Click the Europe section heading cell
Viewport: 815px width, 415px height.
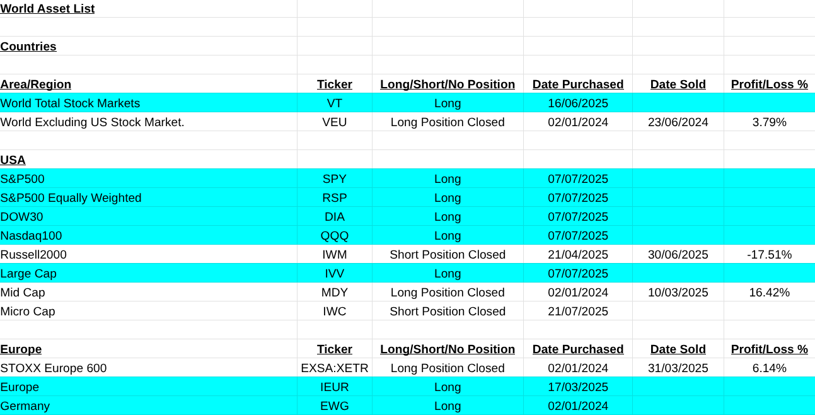point(21,349)
